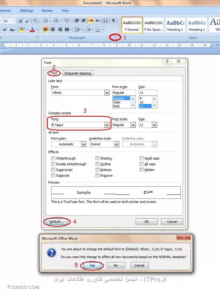Enable the Engrave checkbox
This screenshot has height=294, width=220.
point(97,175)
